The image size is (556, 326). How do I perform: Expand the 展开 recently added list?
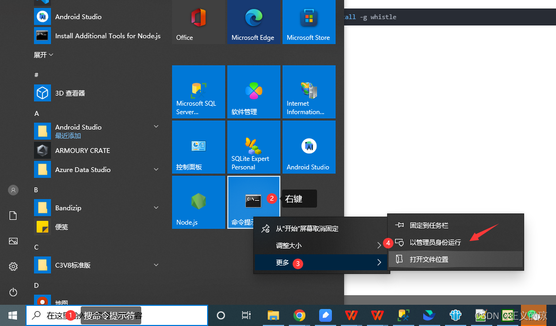[x=43, y=55]
